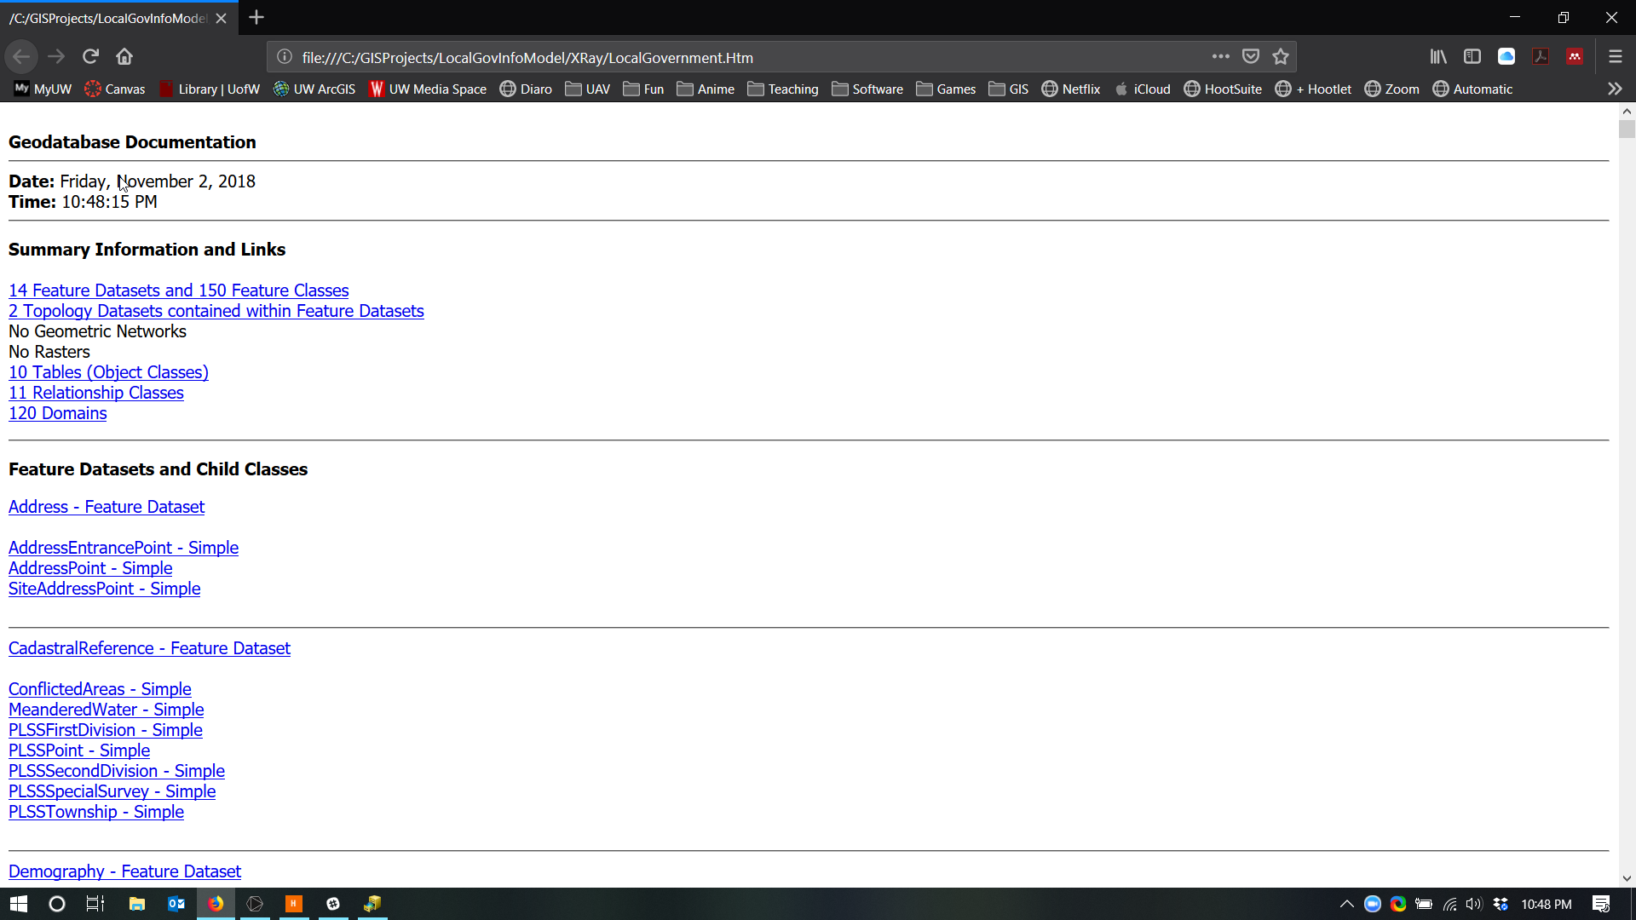Follow the 120 Domains link
Screen dimensions: 1636x920
(x=57, y=413)
